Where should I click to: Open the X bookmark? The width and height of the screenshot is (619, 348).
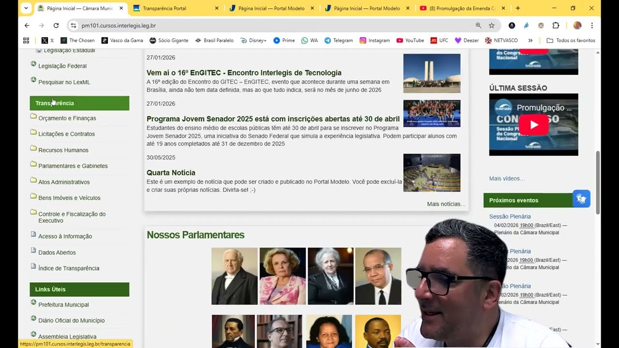47,41
